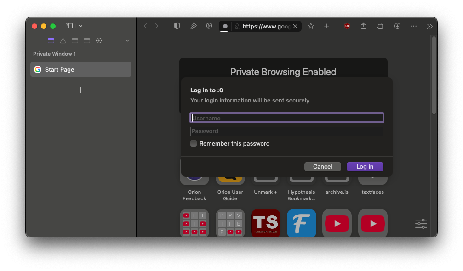Toggle the sidebar panel icon

[69, 26]
